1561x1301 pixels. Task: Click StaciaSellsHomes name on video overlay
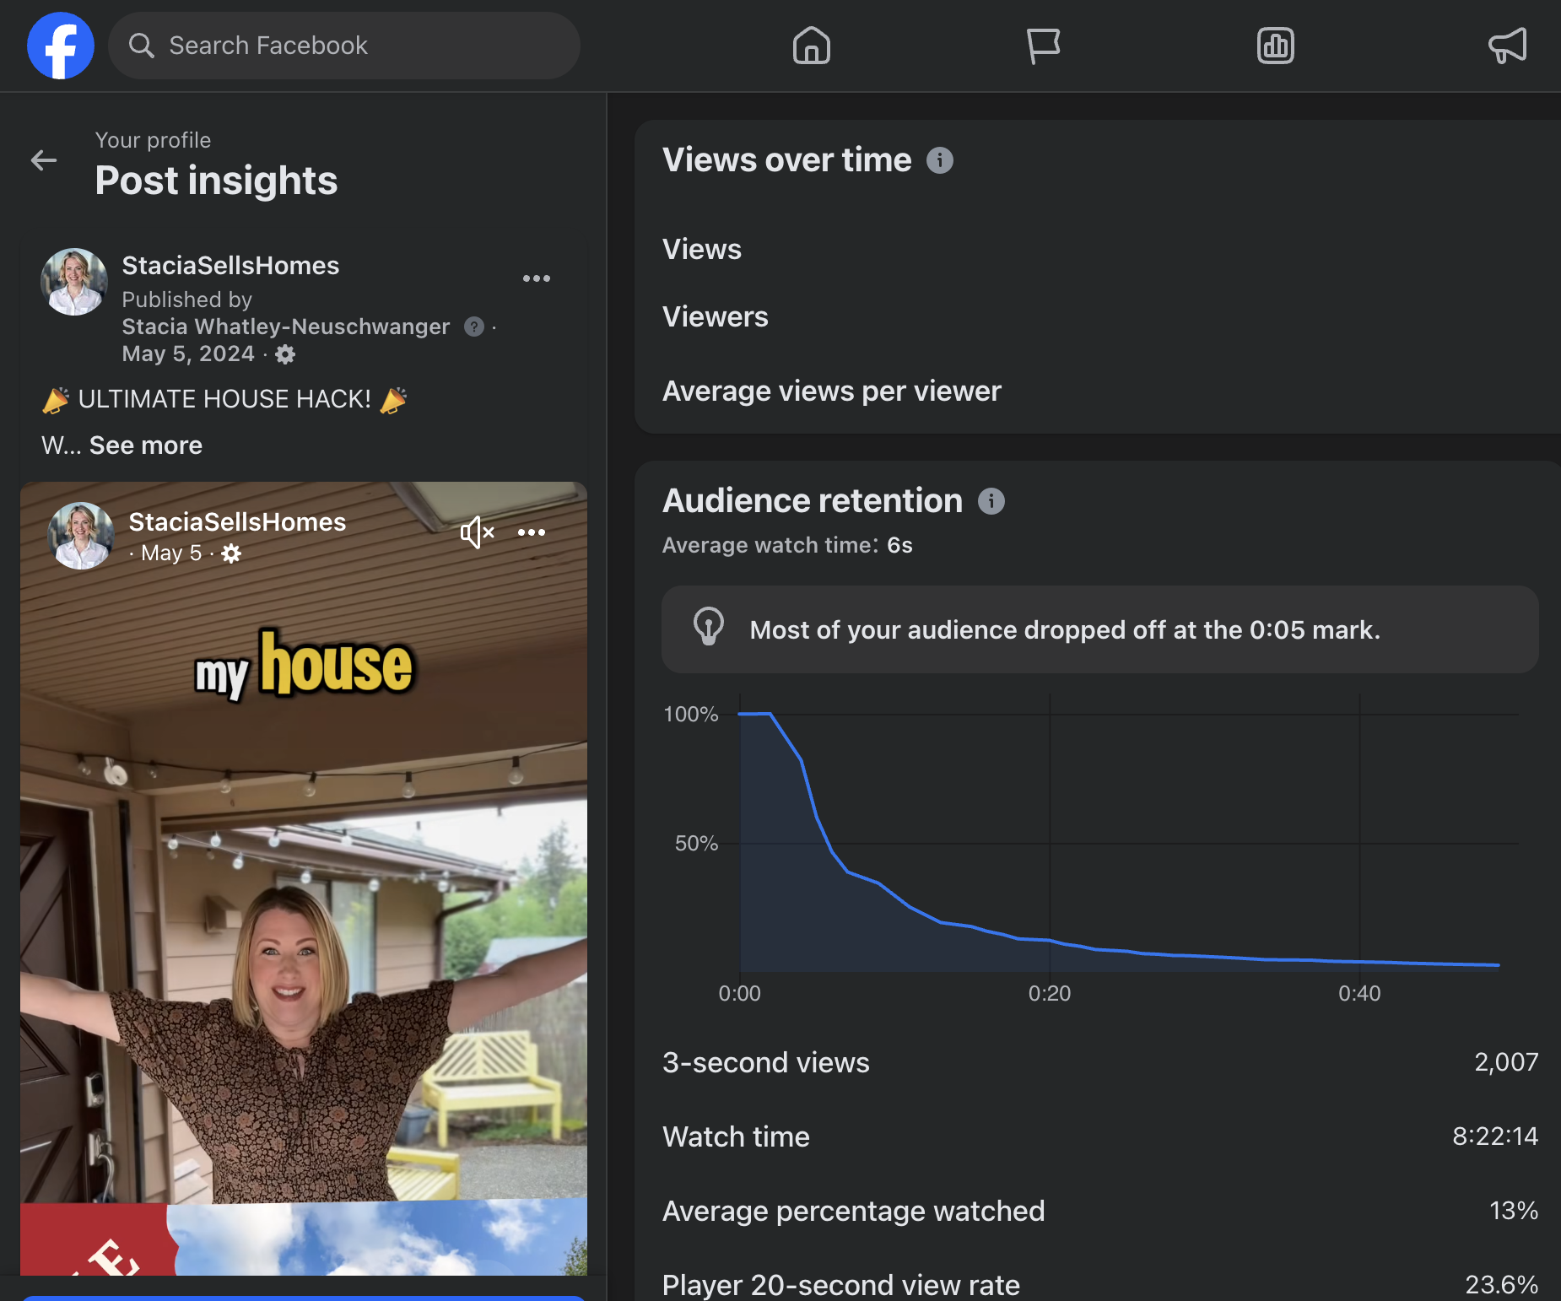tap(237, 522)
